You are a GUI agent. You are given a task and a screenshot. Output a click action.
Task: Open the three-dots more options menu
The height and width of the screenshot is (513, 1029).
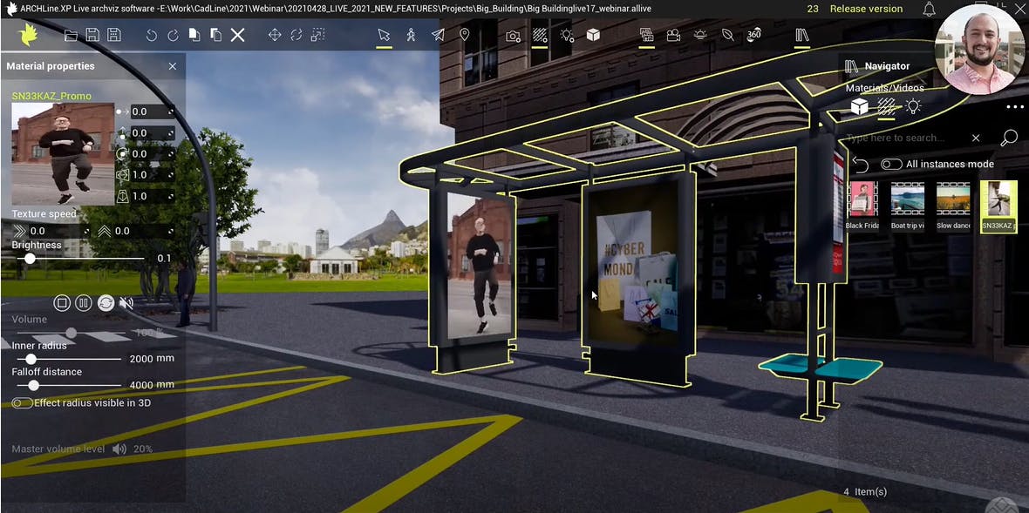pos(1014,107)
